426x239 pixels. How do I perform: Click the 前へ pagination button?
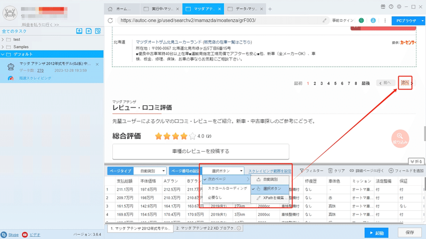385,83
